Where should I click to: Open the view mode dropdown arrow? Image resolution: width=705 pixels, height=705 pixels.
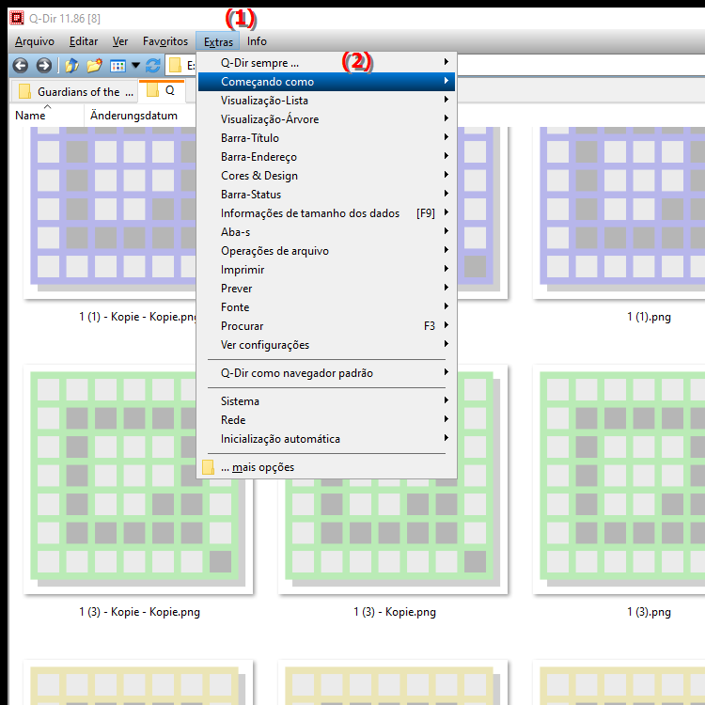[x=135, y=66]
